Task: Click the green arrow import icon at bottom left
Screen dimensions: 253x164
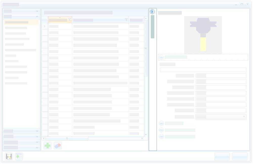Action: click(19, 156)
